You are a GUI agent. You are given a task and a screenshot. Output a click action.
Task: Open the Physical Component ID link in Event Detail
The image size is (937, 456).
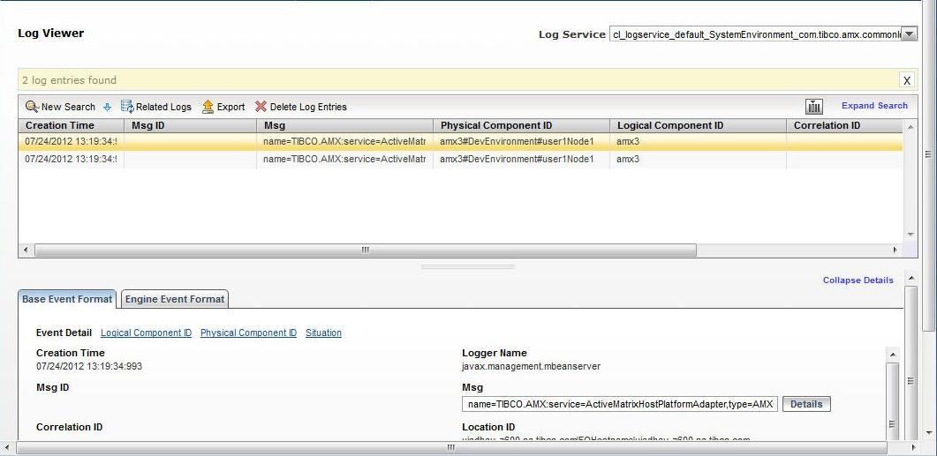click(248, 333)
